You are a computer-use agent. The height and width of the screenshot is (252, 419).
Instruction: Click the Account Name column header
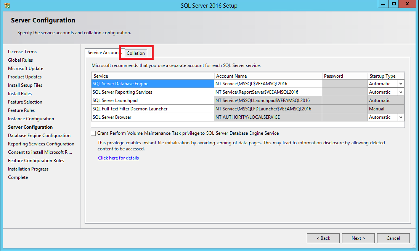pyautogui.click(x=268, y=76)
